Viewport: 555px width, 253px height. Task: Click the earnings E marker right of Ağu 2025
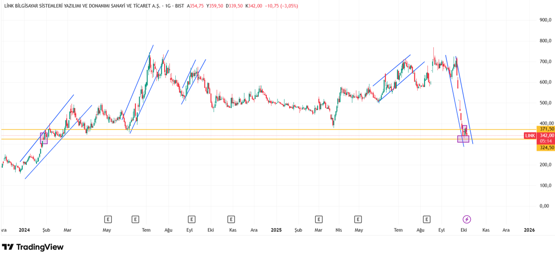coord(426,219)
